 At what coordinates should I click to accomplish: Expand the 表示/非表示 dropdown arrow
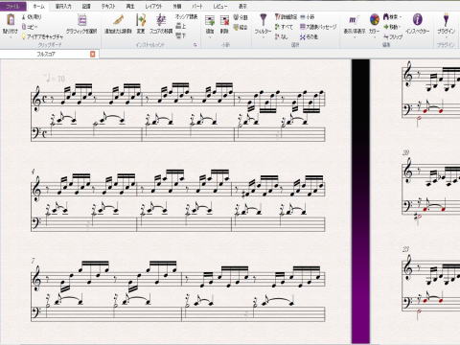click(x=355, y=37)
